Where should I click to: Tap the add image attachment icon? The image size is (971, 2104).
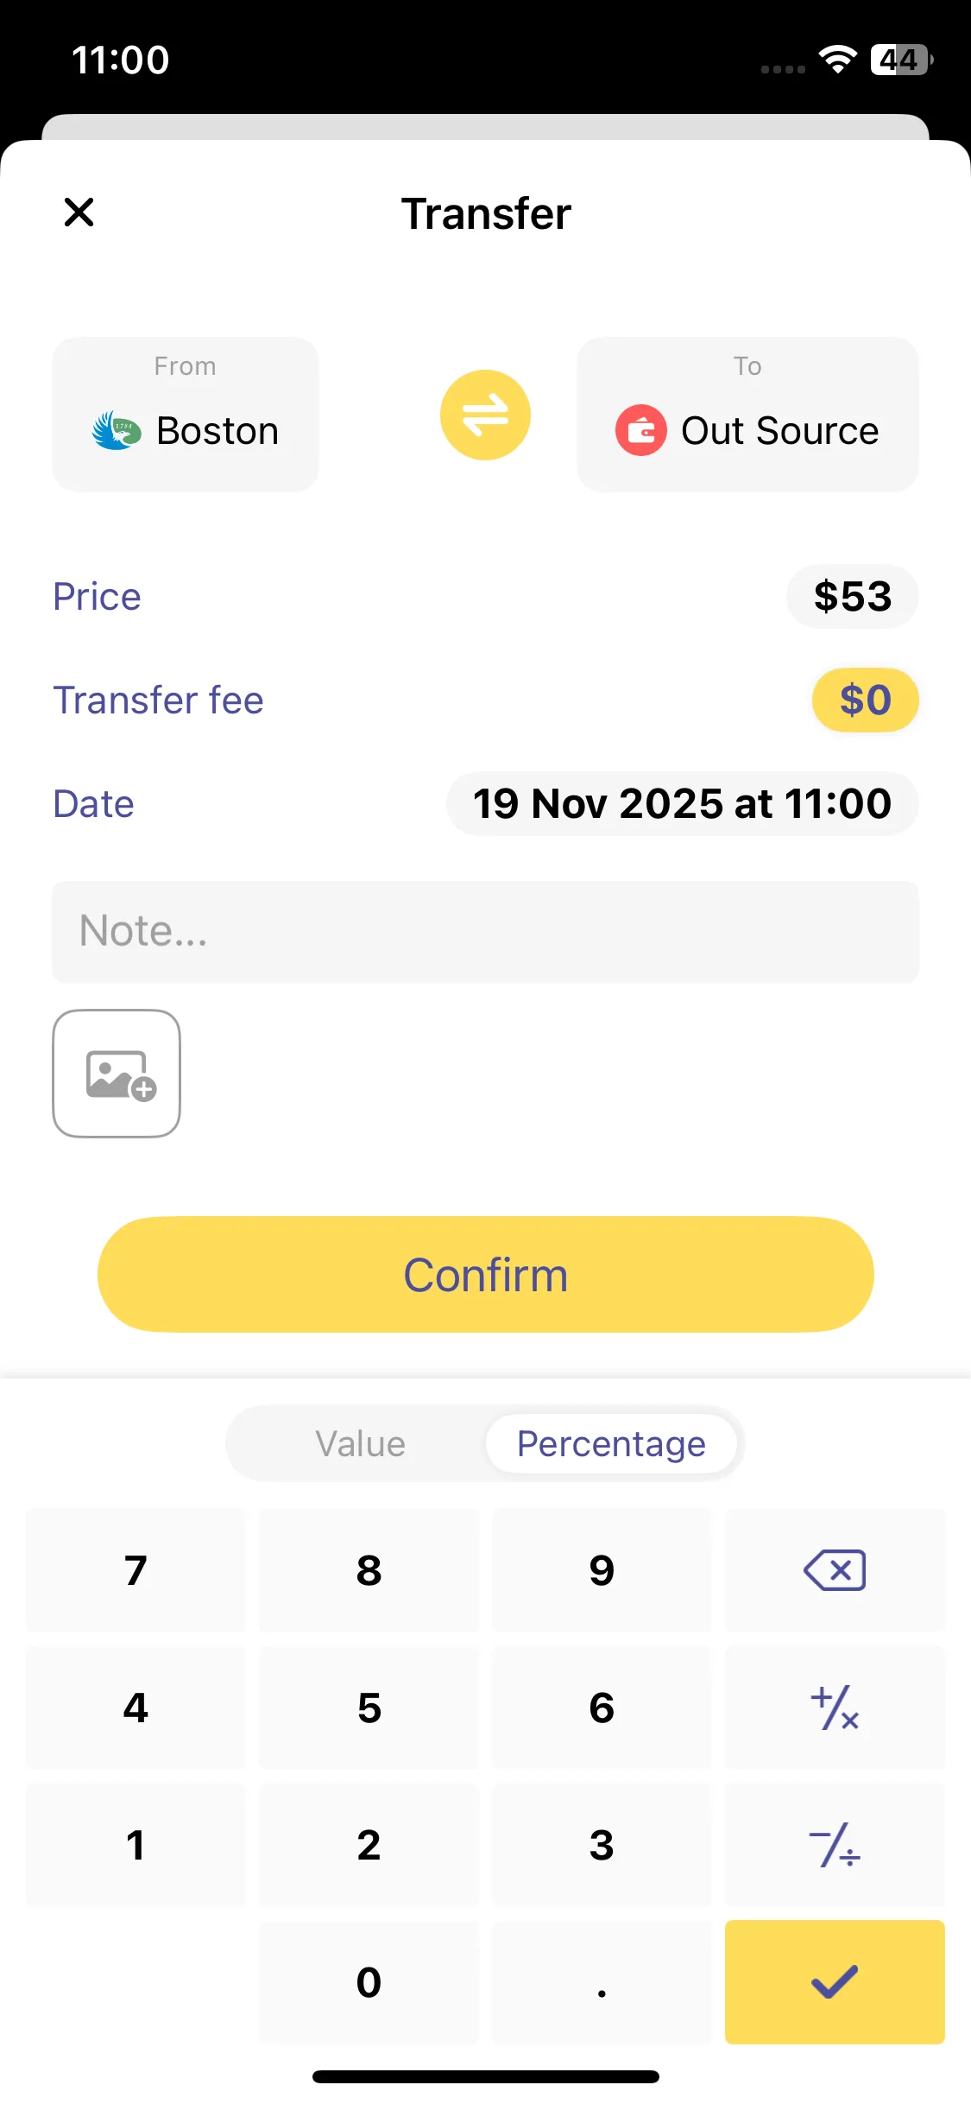pos(117,1074)
